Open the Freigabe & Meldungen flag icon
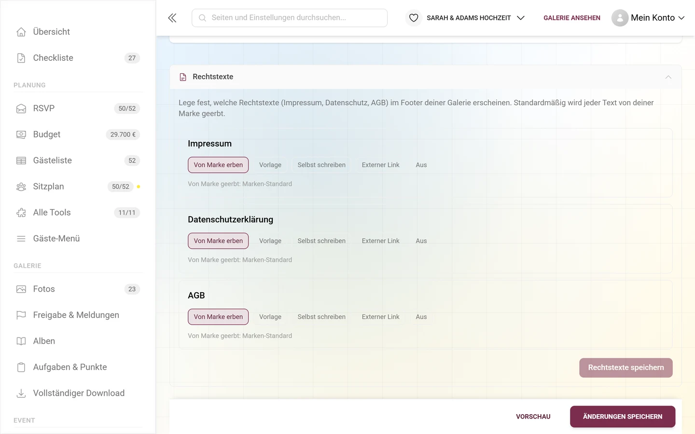 tap(21, 315)
